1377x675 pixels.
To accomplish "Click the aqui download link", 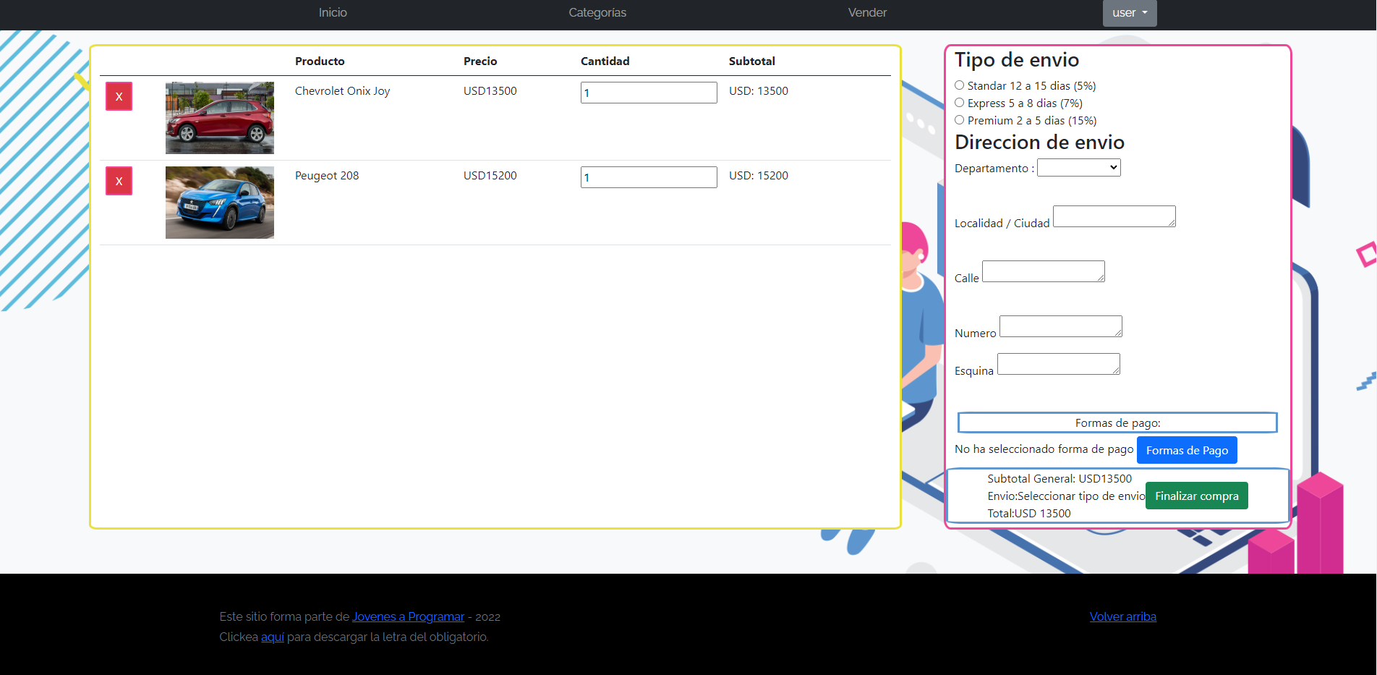I will [273, 637].
